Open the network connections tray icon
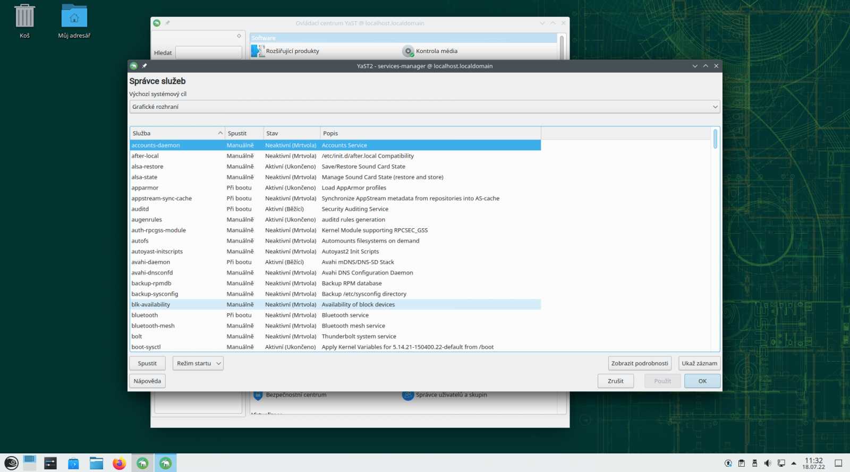 click(x=781, y=463)
